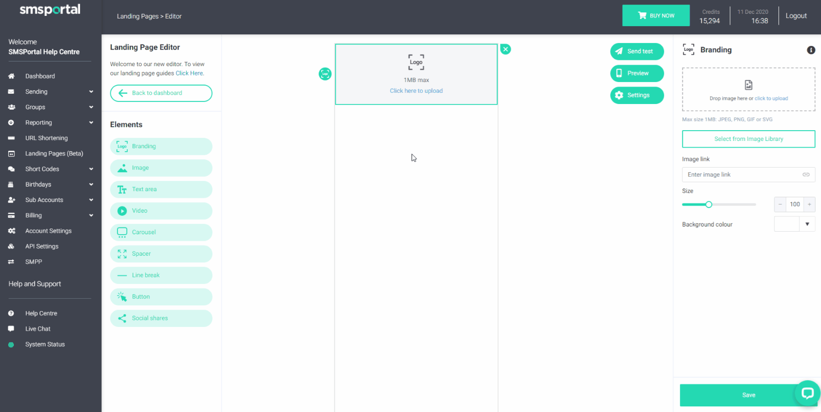Open the Branding info icon
The image size is (821, 412).
click(811, 50)
